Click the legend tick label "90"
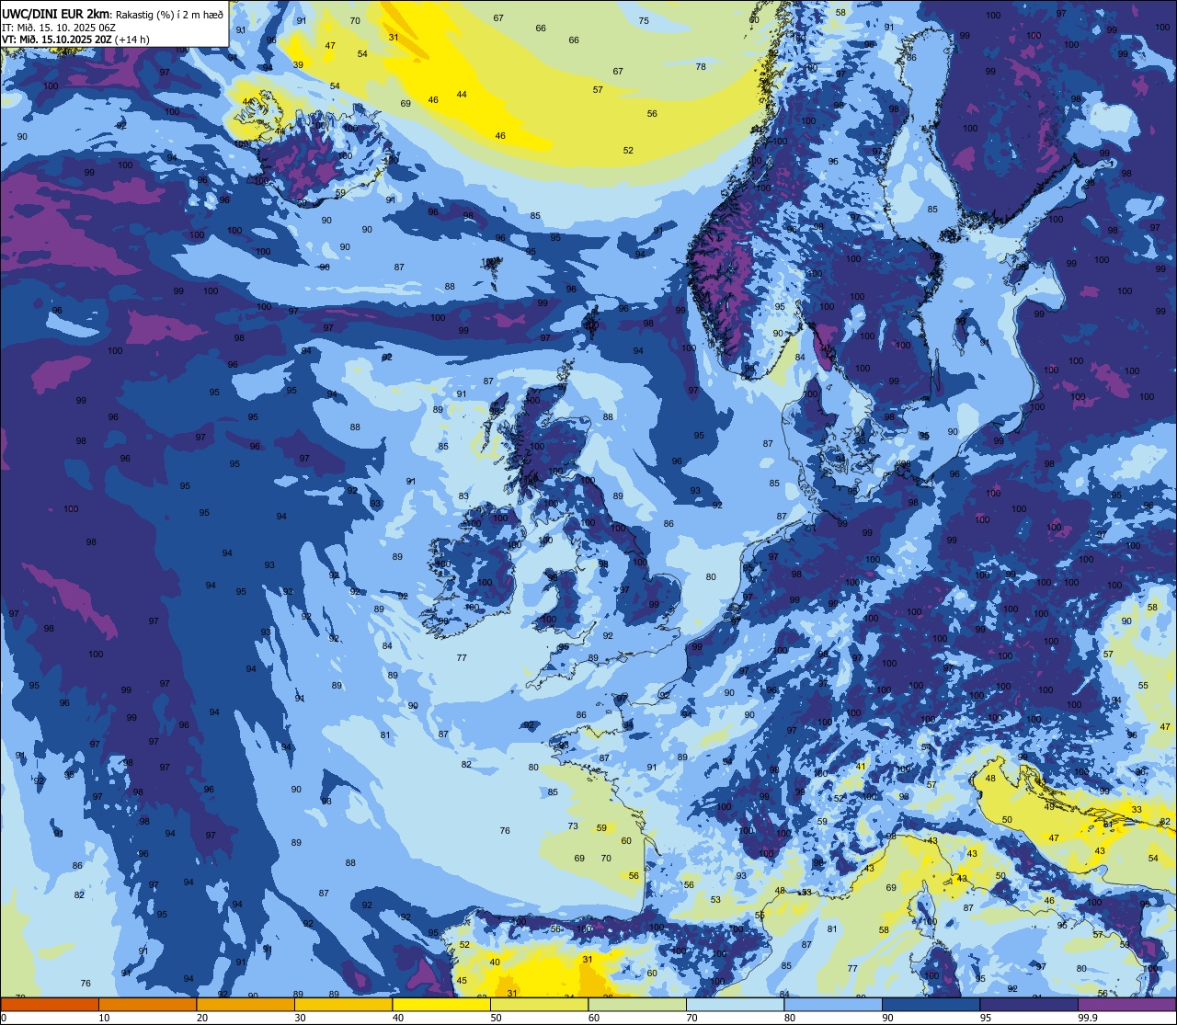Image resolution: width=1177 pixels, height=1025 pixels. pyautogui.click(x=887, y=1018)
